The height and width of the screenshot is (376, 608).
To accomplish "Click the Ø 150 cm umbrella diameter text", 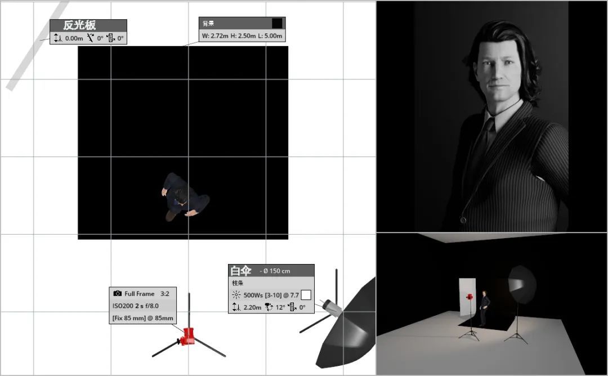I will (x=277, y=271).
